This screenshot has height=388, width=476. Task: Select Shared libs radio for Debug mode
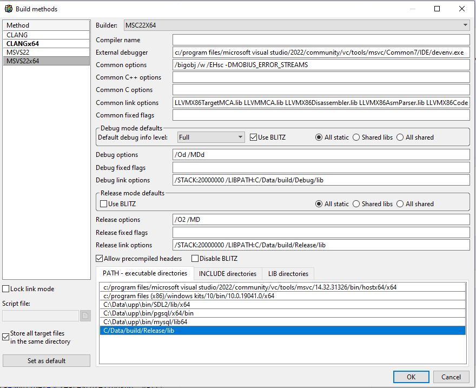click(356, 137)
